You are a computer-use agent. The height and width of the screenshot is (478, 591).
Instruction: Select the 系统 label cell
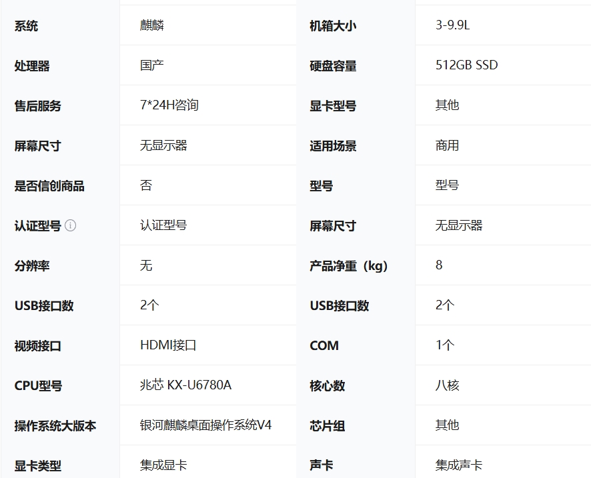coord(26,26)
